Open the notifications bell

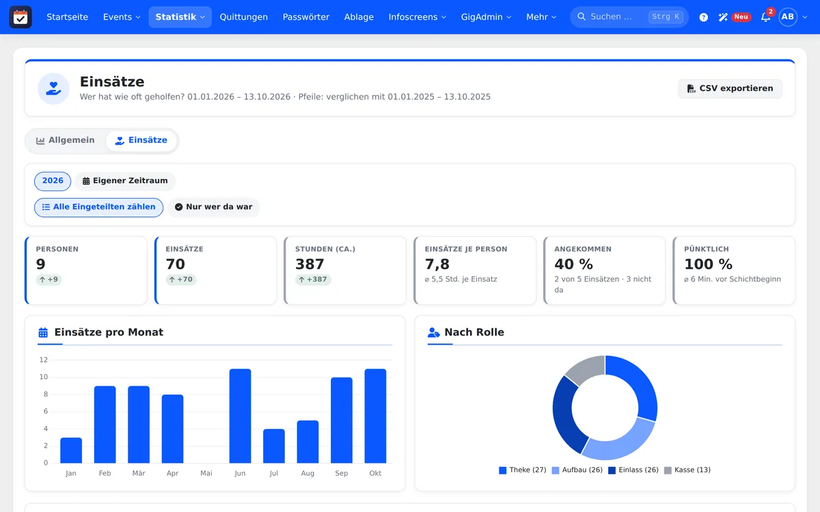tap(765, 17)
